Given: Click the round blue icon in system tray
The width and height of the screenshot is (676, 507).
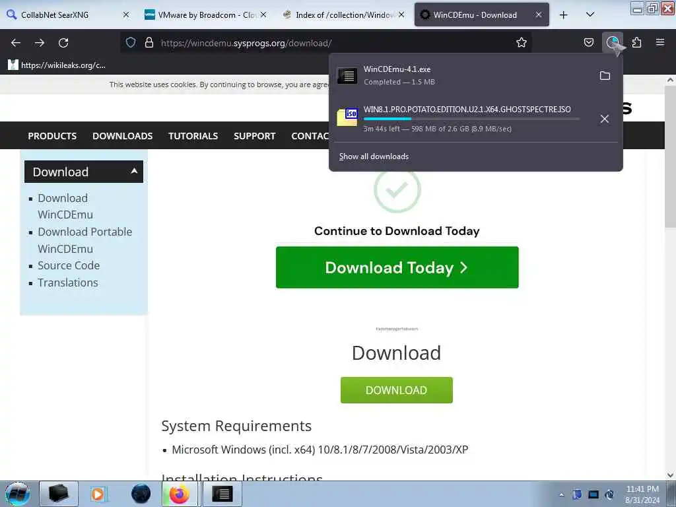Looking at the screenshot, I should (x=609, y=494).
